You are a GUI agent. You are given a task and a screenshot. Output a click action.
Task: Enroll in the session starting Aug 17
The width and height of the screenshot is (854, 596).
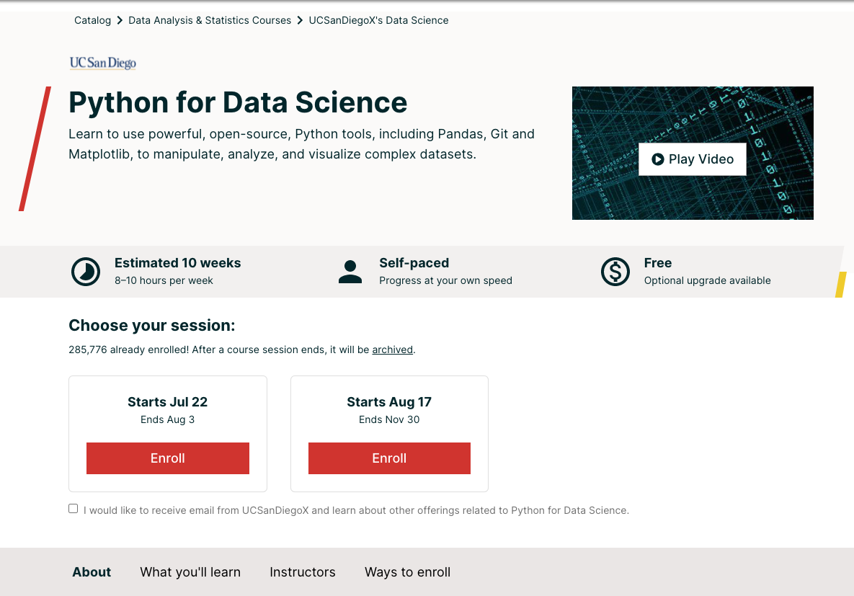pos(389,458)
